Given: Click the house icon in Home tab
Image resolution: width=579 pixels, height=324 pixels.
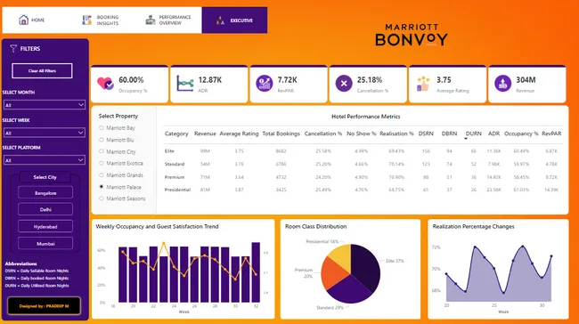Looking at the screenshot, I should click(x=23, y=20).
